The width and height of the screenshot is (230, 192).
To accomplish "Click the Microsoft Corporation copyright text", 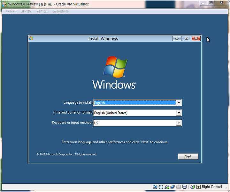I will click(x=66, y=154).
